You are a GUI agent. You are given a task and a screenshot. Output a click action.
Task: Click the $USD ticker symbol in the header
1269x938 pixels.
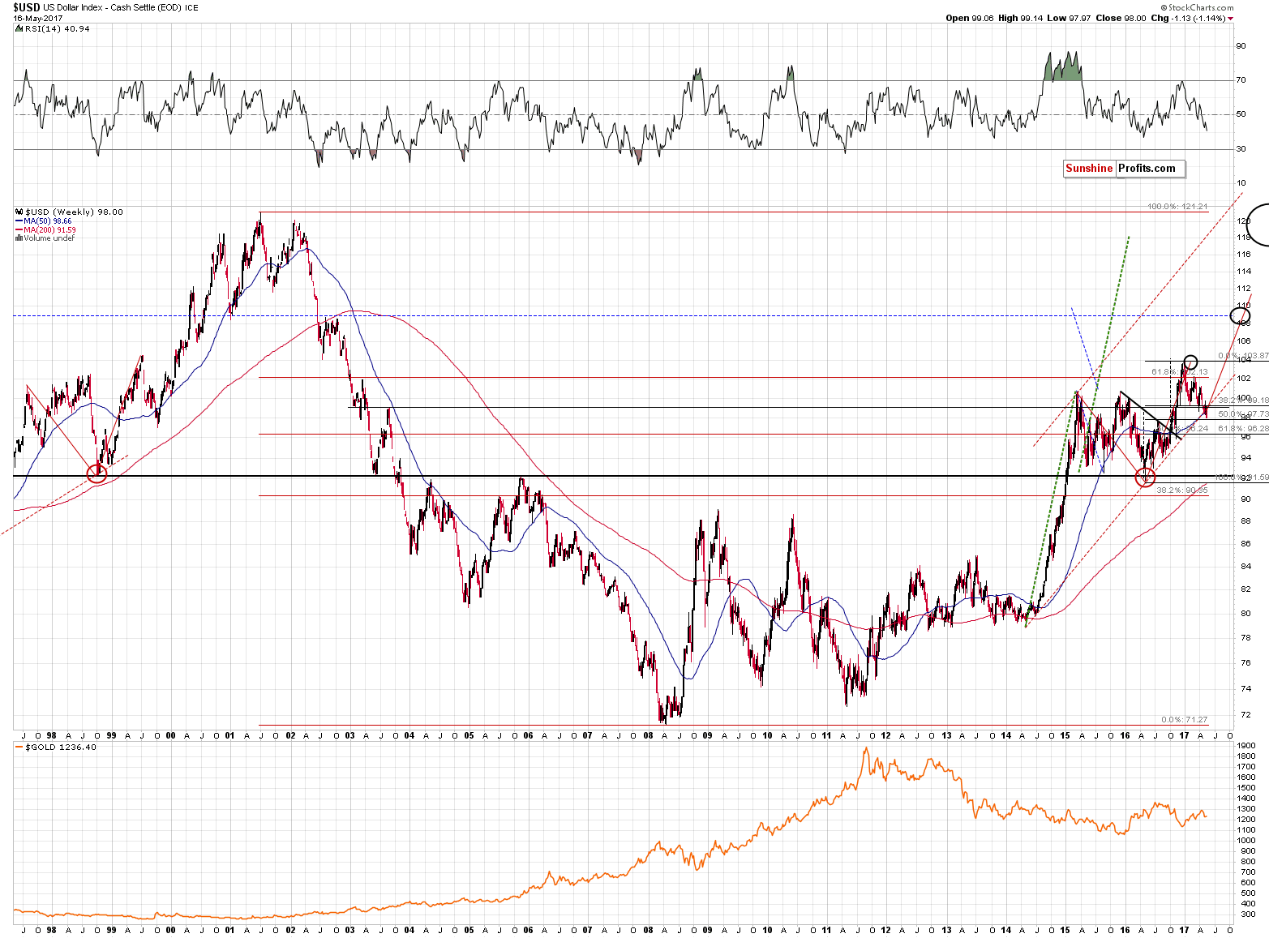pyautogui.click(x=27, y=7)
